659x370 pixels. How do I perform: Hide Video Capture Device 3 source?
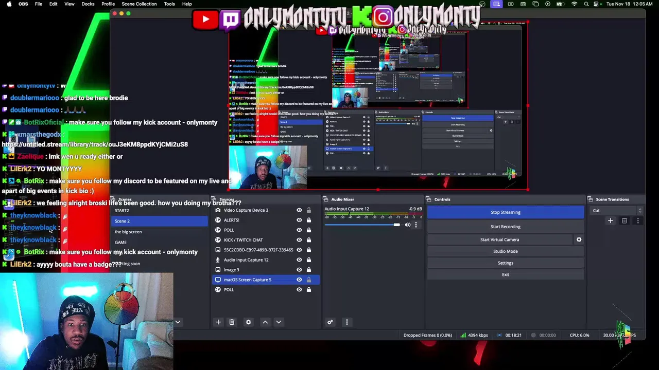299,210
